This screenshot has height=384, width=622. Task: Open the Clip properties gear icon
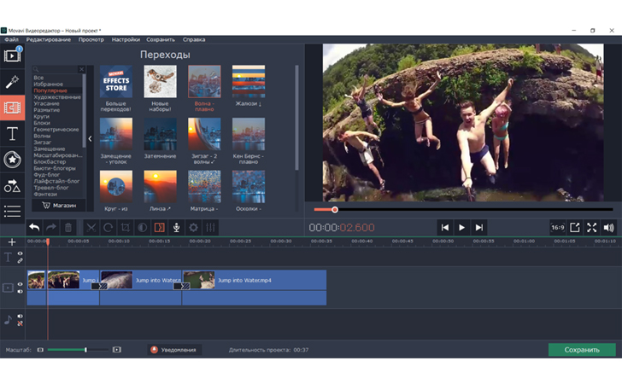[193, 228]
